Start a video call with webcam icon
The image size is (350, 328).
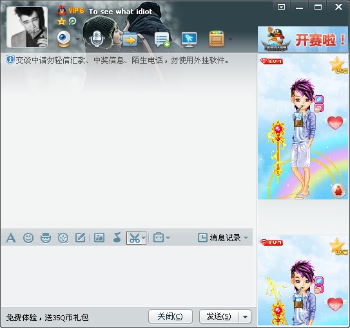click(64, 39)
